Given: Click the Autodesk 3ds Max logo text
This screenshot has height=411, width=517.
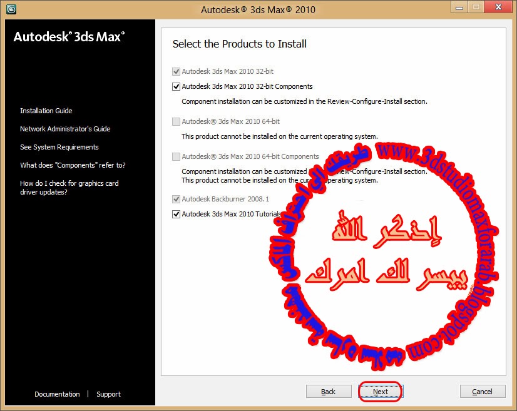Looking at the screenshot, I should 69,36.
